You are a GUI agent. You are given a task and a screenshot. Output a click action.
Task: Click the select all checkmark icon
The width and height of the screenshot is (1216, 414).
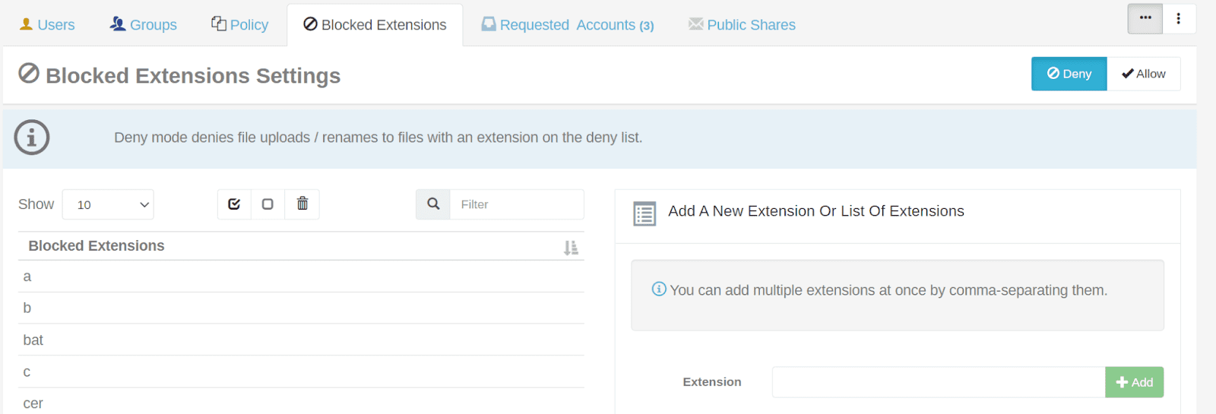234,204
